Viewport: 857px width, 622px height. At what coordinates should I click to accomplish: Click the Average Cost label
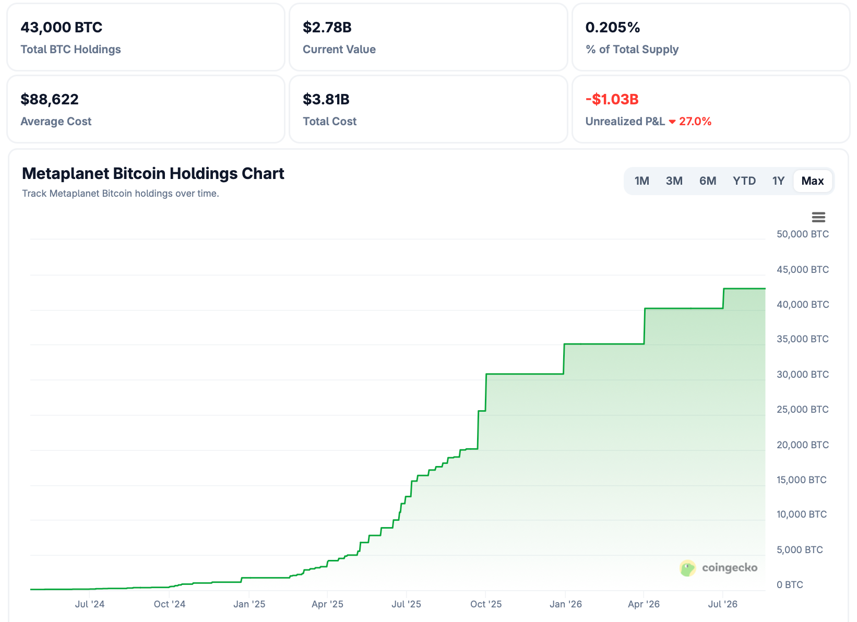[56, 122]
